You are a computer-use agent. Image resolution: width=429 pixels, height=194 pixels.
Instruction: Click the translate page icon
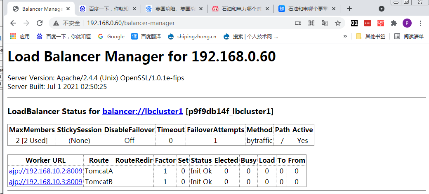325,23
